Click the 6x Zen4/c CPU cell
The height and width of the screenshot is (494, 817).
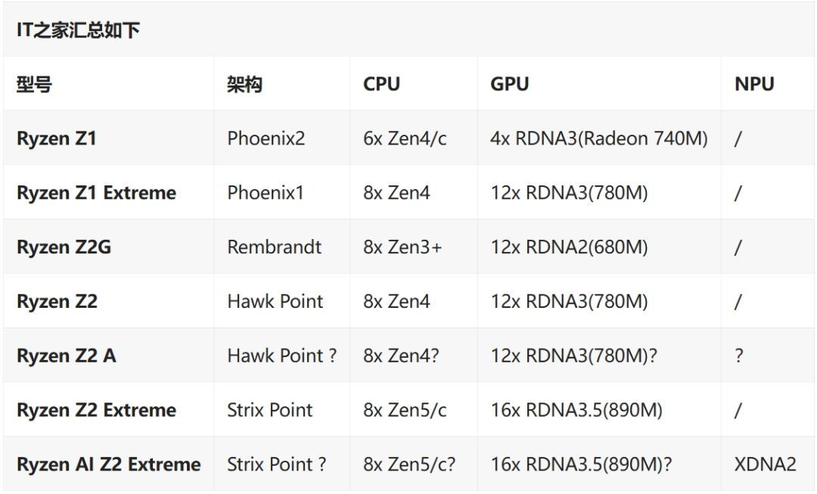[x=405, y=138]
